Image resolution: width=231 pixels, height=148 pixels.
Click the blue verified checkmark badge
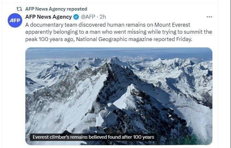(x=76, y=17)
